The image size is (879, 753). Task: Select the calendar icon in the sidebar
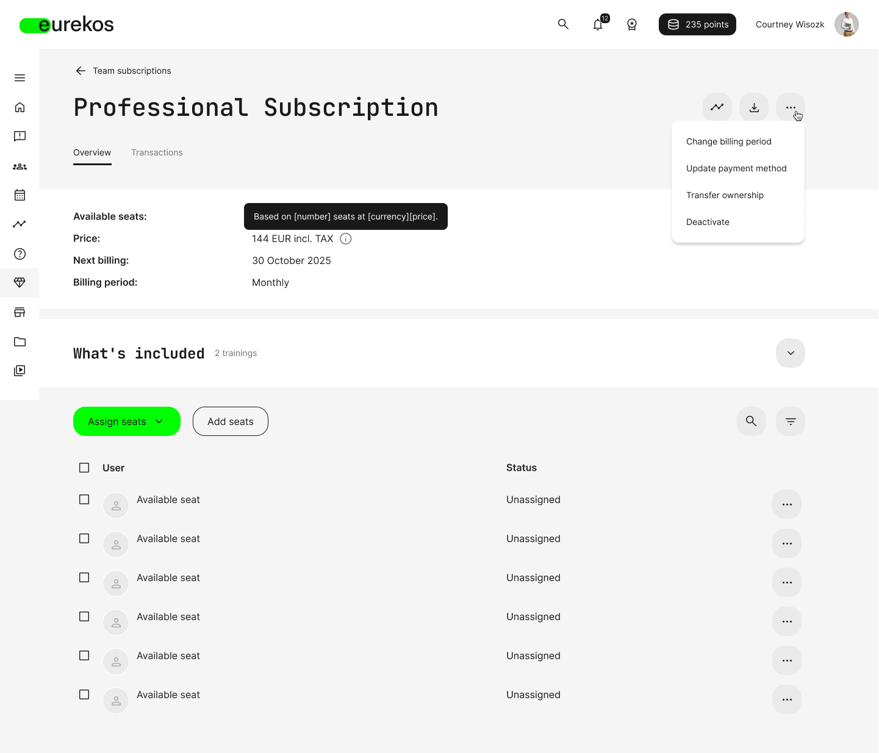(x=20, y=194)
